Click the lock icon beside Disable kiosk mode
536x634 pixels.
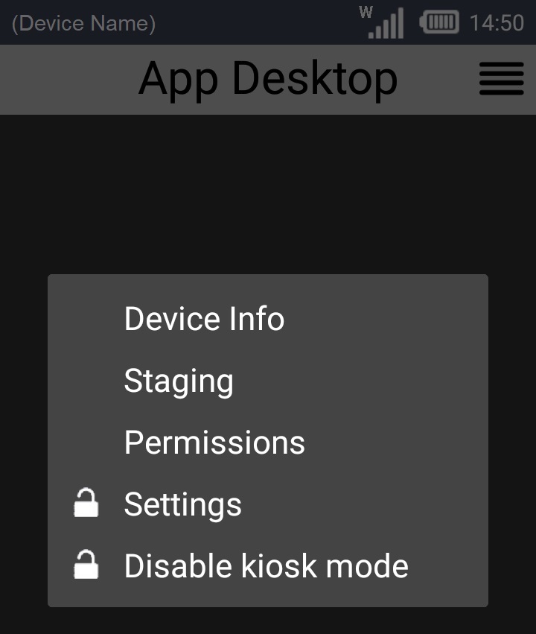click(x=86, y=565)
